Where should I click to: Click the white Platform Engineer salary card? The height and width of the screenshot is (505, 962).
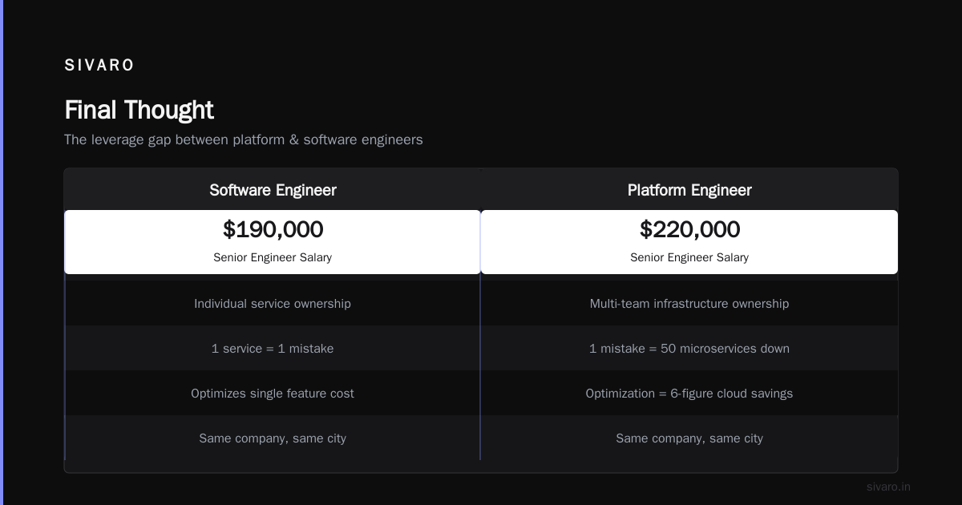pyautogui.click(x=689, y=242)
